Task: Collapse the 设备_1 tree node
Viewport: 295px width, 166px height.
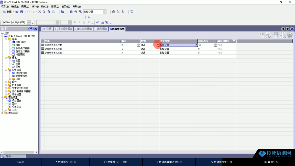Action: [x=3, y=36]
